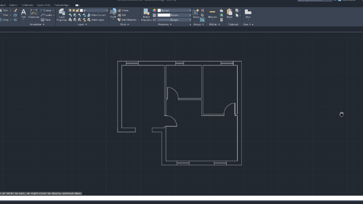
Task: Click the object color wheel icon
Action: coord(154,11)
